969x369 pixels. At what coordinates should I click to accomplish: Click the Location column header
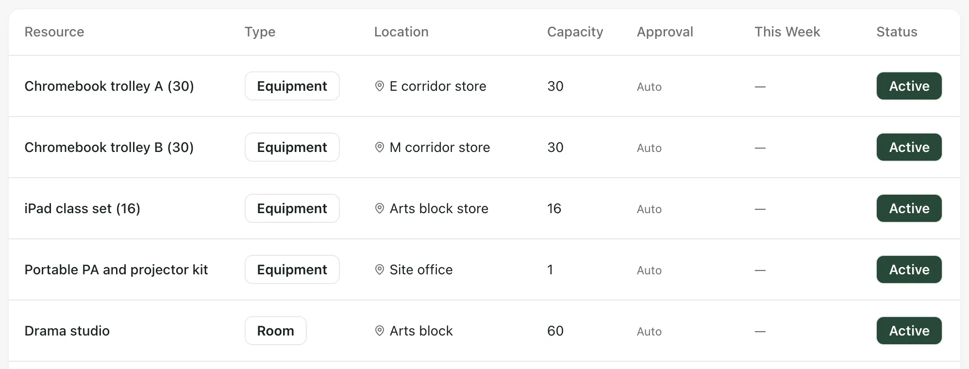tap(401, 32)
